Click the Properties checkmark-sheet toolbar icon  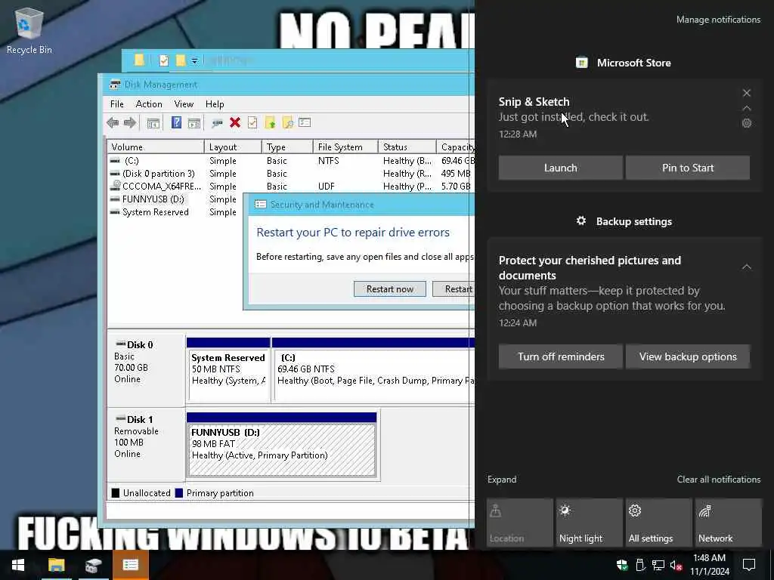252,123
